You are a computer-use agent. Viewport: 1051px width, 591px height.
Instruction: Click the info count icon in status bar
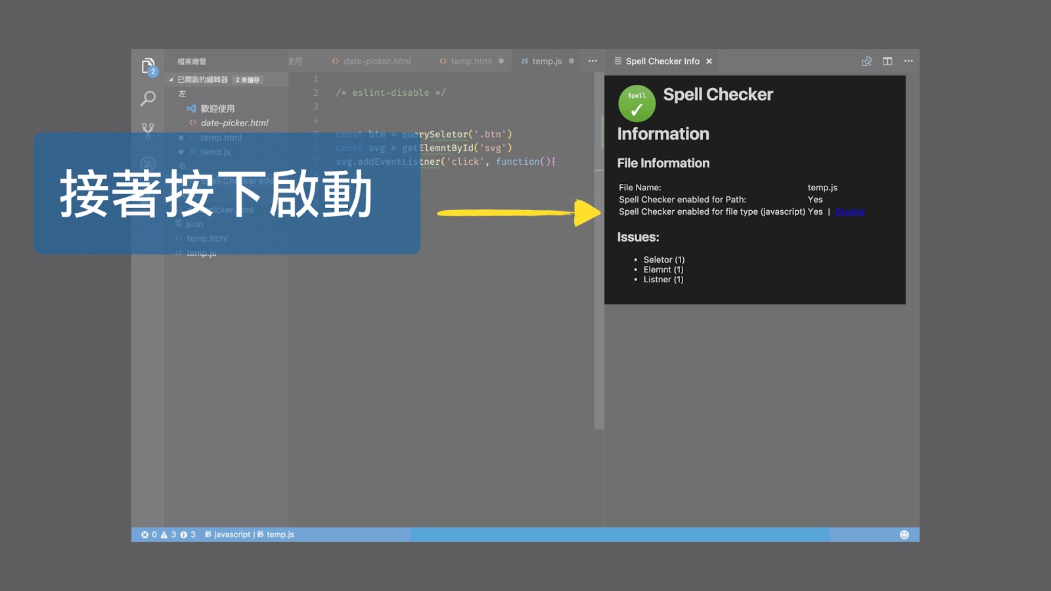188,535
